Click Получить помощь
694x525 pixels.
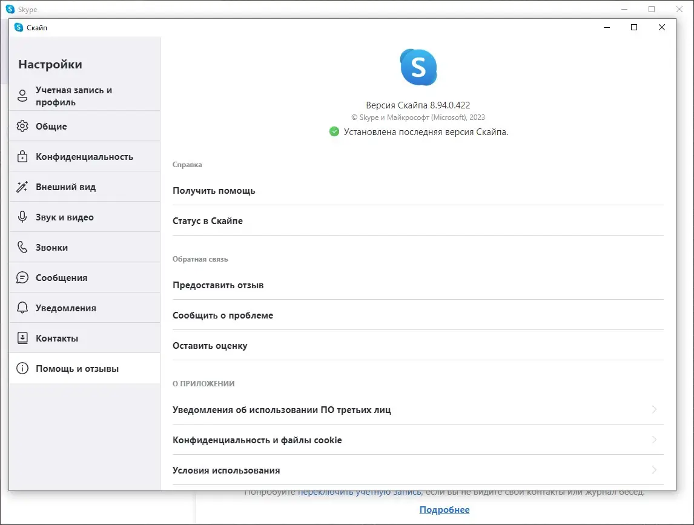point(418,191)
